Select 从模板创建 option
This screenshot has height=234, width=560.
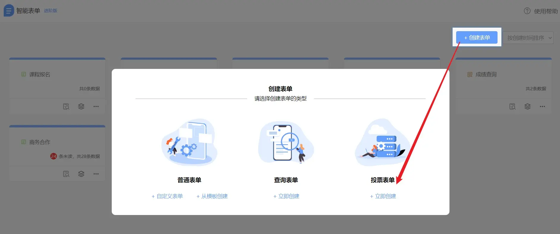coord(212,196)
